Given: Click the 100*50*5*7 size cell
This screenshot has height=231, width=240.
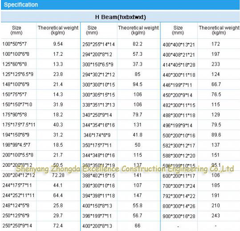Looking at the screenshot, I should pyautogui.click(x=15, y=44).
